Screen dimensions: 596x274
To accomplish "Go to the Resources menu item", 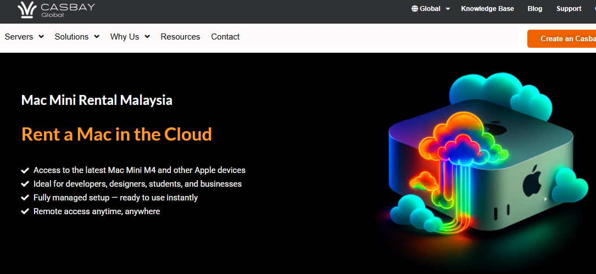I will tap(180, 37).
